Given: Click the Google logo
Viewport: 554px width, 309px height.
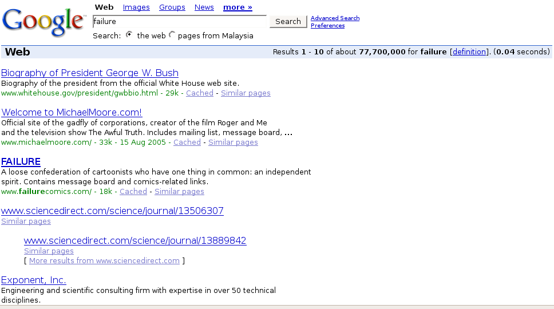Looking at the screenshot, I should click(44, 22).
